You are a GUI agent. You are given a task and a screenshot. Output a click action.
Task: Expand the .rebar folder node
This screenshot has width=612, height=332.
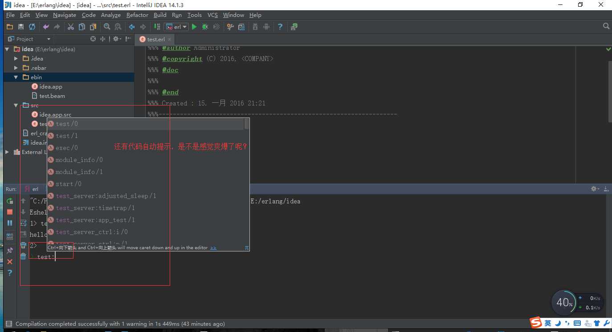pyautogui.click(x=16, y=68)
